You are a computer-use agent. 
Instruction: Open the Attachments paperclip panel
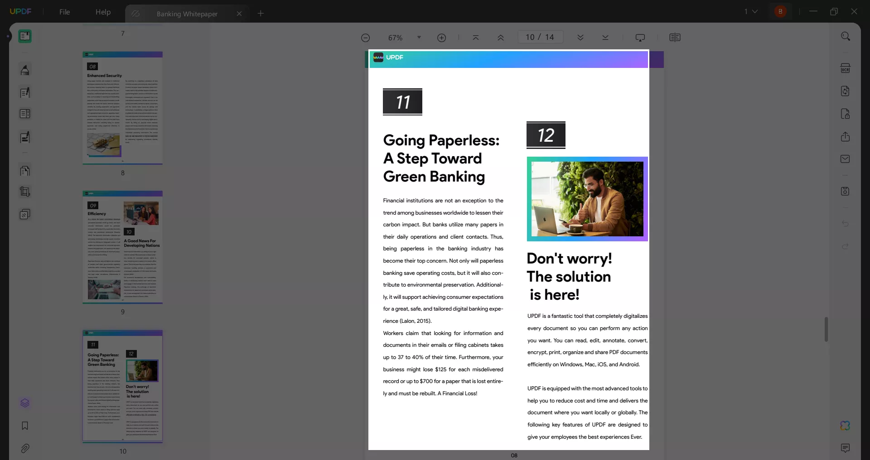tap(25, 448)
